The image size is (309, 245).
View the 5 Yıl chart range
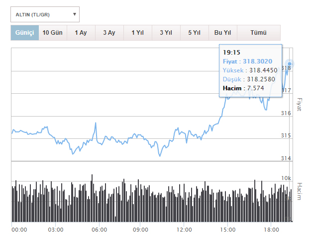coord(195,33)
